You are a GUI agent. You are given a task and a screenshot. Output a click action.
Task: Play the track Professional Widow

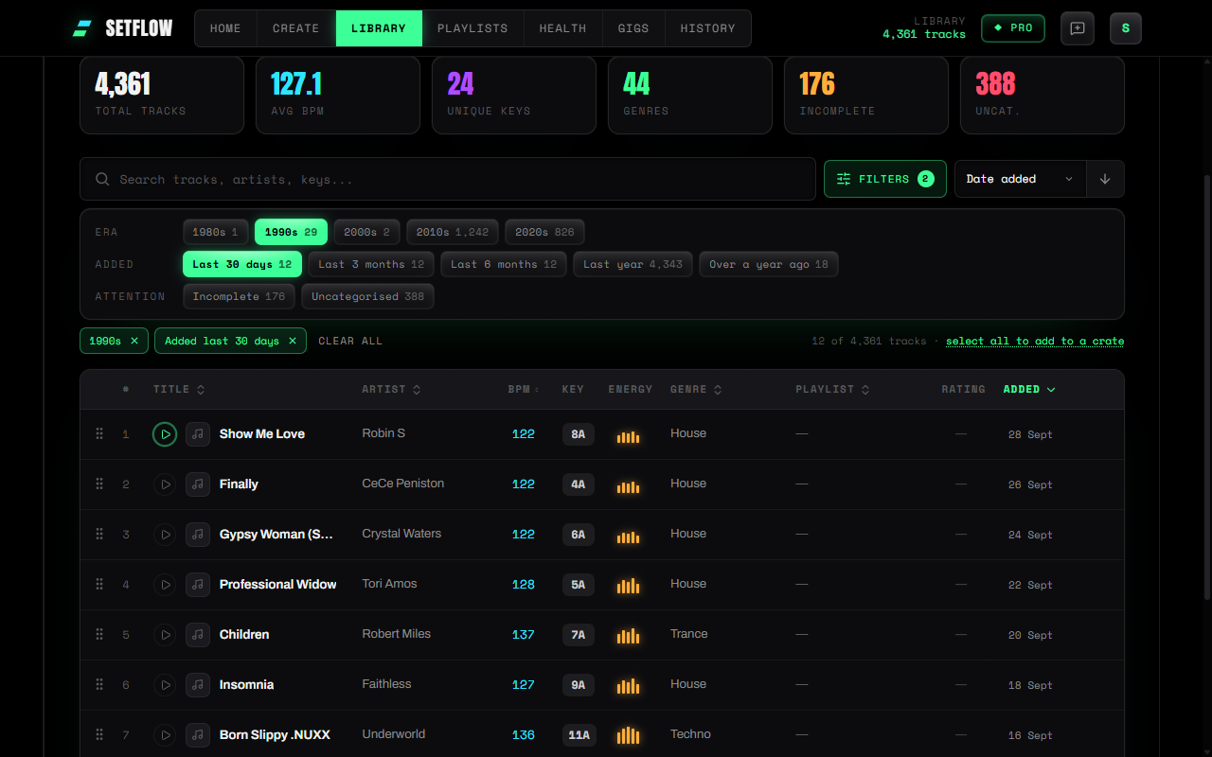tap(165, 585)
